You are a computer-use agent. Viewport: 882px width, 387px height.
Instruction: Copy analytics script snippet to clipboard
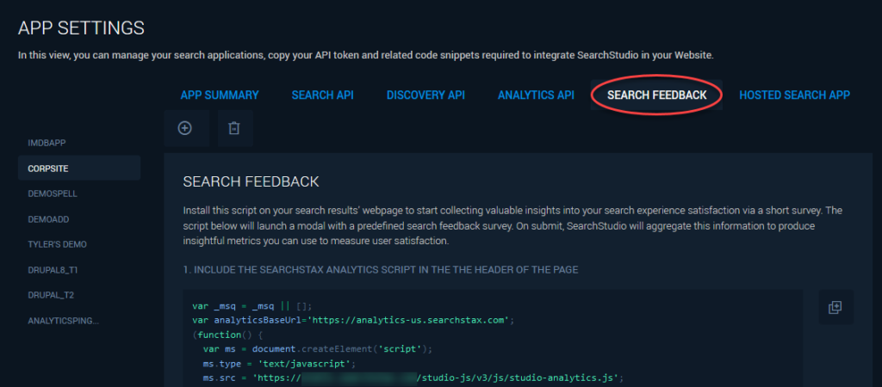(x=835, y=307)
